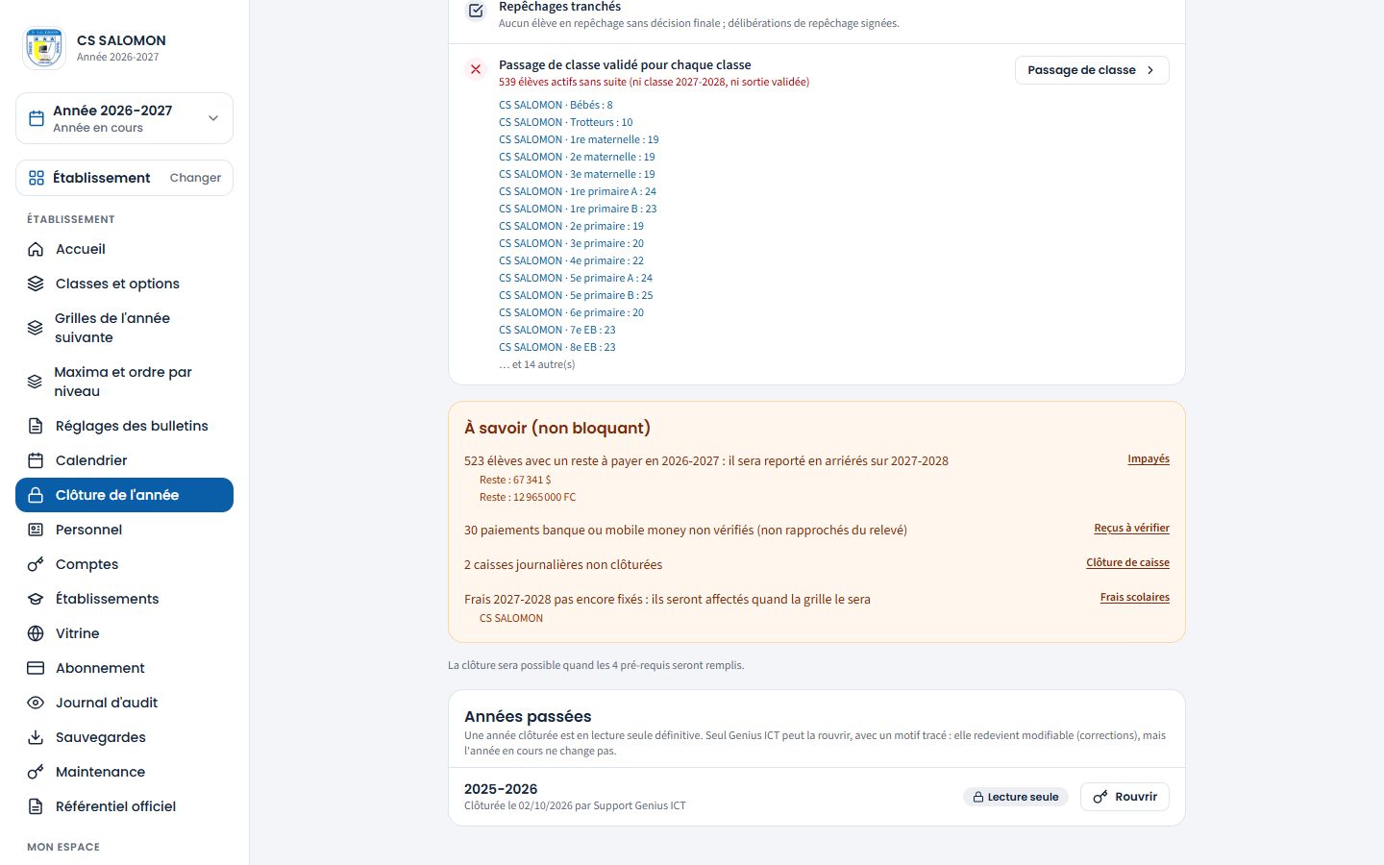Viewport: 1384px width, 865px height.
Task: Follow the Impayés link
Action: 1149,459
